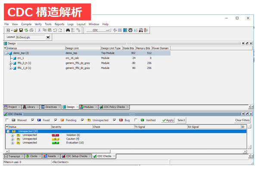Click the traffic light run icon

click(x=146, y=30)
